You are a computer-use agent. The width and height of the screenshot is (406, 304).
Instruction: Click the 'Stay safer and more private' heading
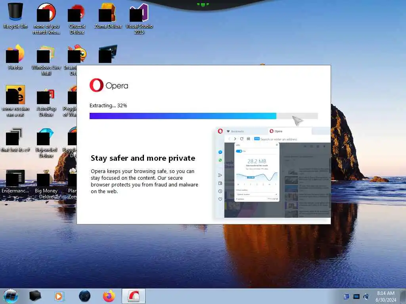tap(143, 158)
